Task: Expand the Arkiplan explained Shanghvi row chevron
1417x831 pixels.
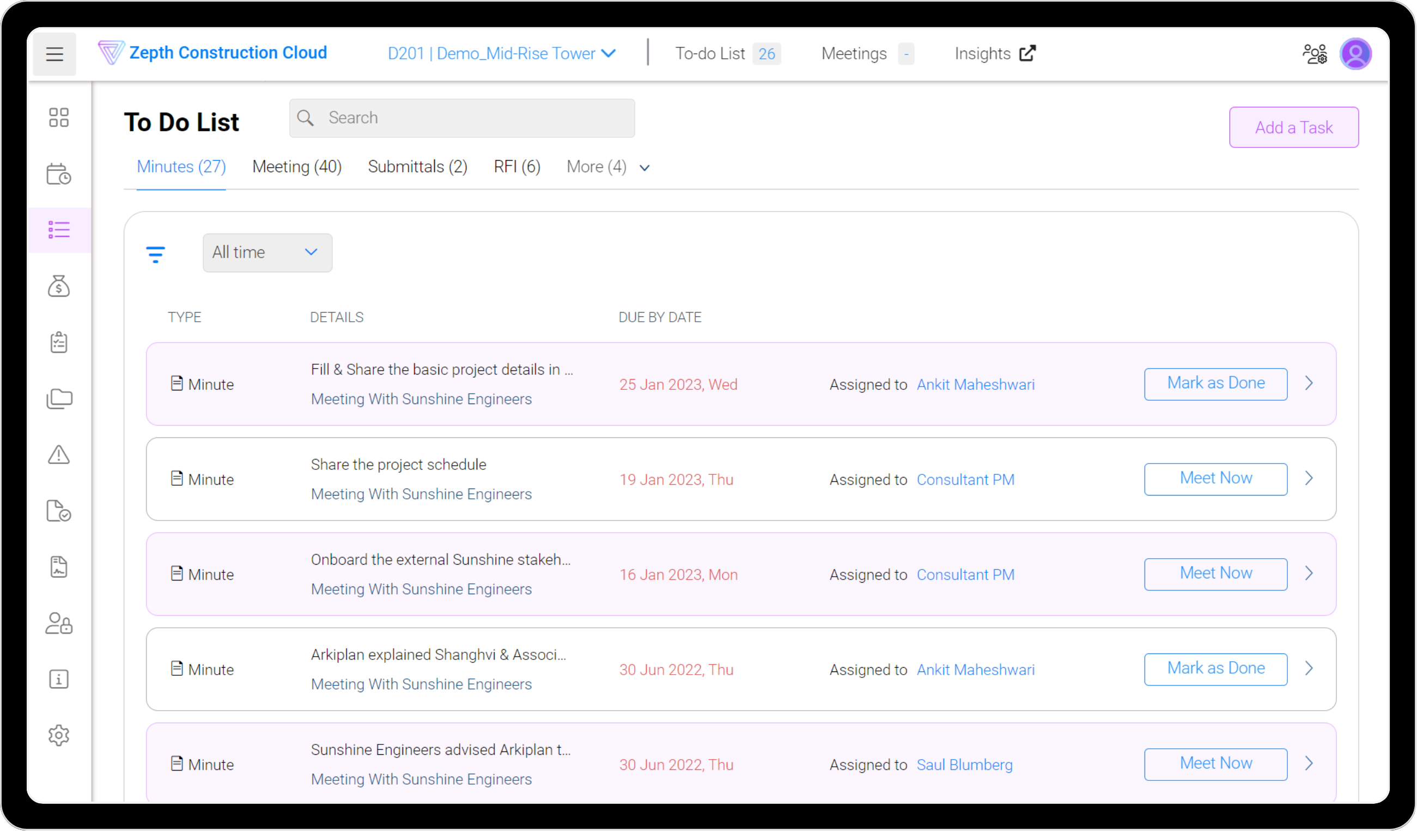Action: 1309,669
